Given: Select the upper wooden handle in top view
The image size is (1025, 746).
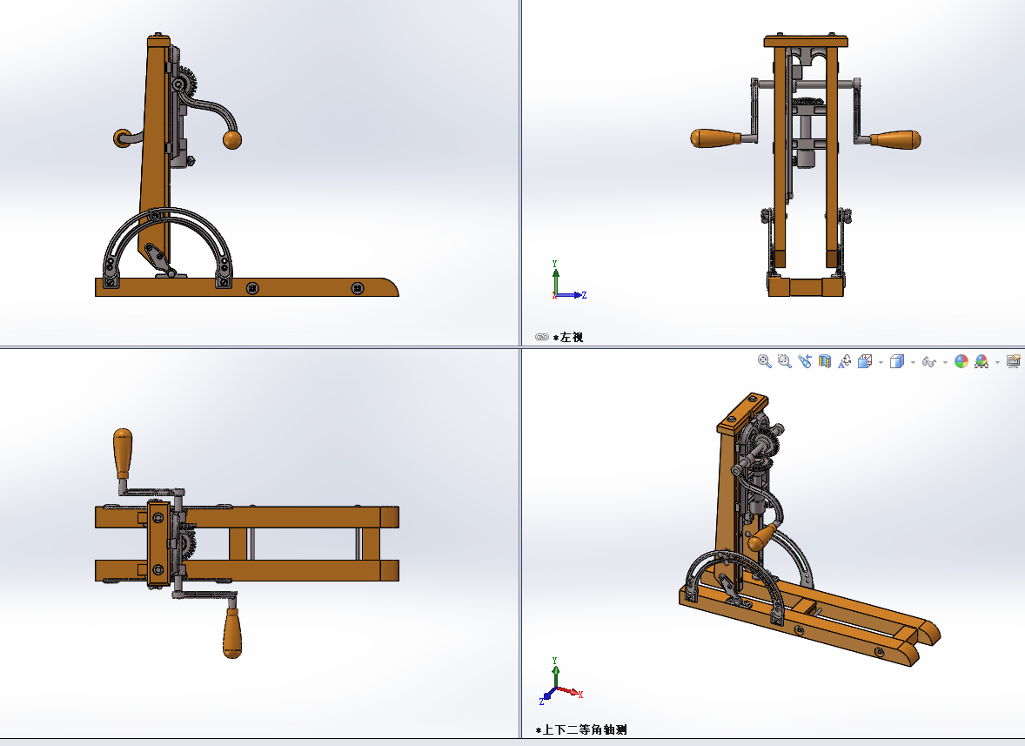Looking at the screenshot, I should [x=123, y=454].
